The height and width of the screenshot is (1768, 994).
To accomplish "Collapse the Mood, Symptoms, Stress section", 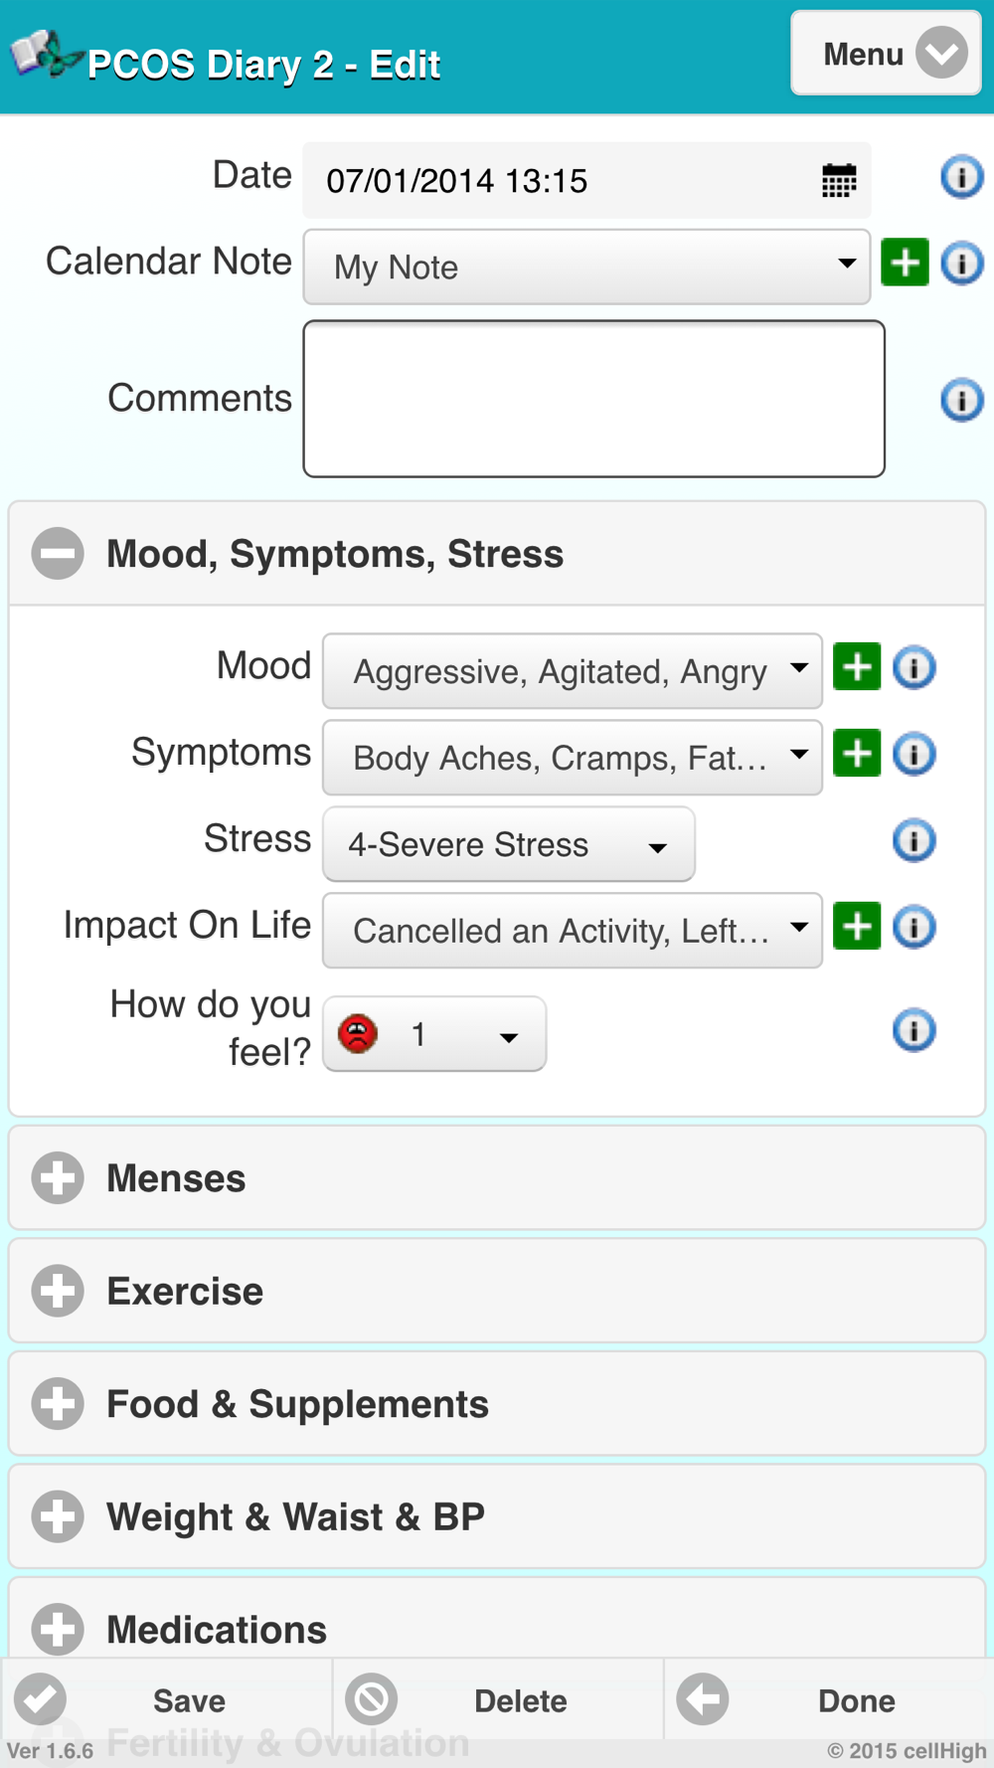I will coord(58,554).
